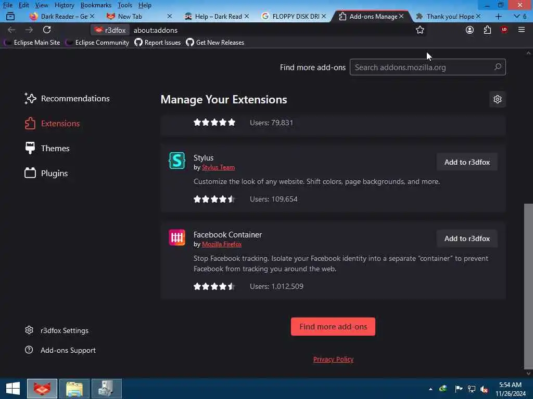Open the Edit menu
Viewport: 533px width, 399px height.
coord(24,5)
